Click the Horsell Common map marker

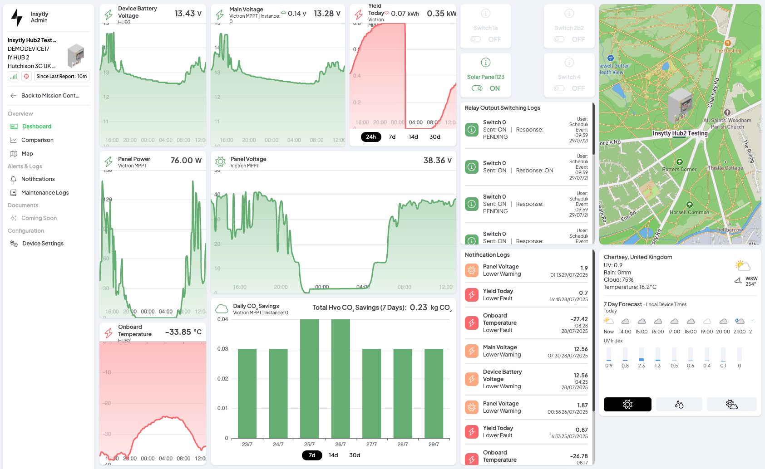[689, 205]
